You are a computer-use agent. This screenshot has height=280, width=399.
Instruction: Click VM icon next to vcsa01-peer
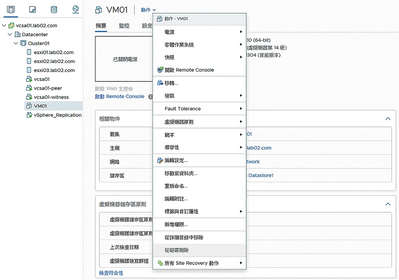point(29,88)
